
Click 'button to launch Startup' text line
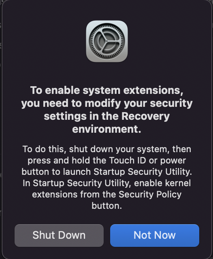(73, 172)
